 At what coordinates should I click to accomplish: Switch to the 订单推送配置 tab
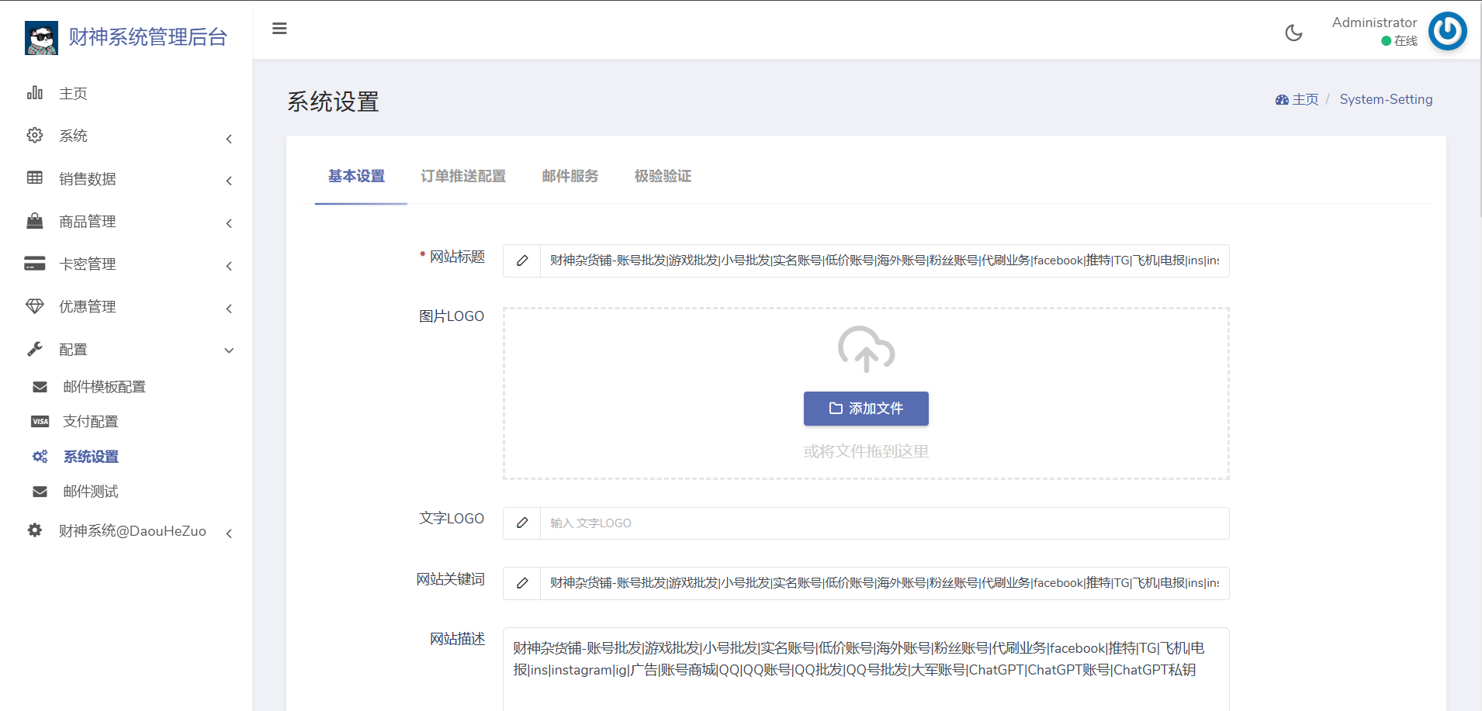(462, 176)
